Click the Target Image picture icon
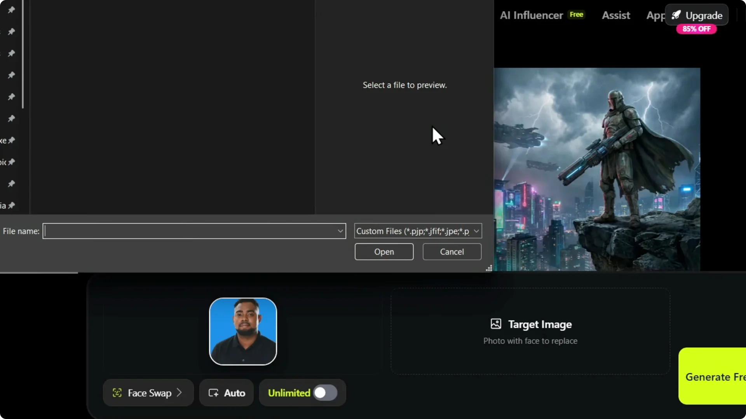 496,324
